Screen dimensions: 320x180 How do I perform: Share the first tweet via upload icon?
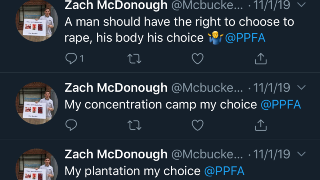point(261,59)
